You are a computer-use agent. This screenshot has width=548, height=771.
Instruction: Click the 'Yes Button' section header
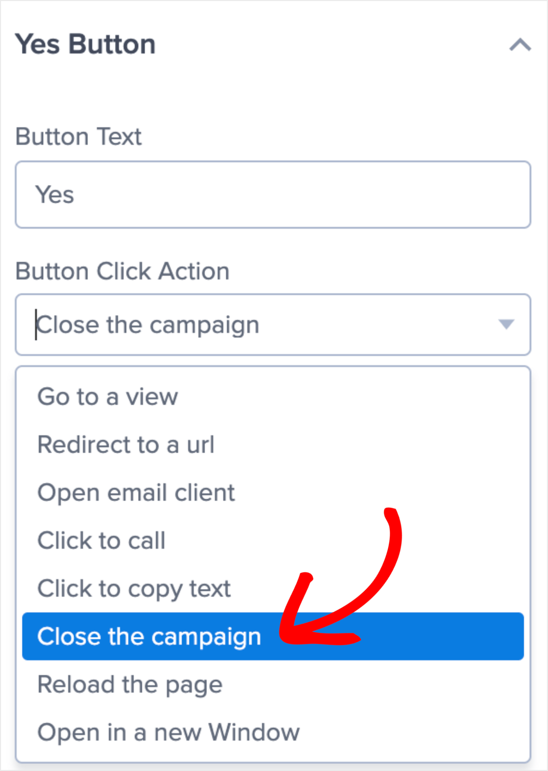(x=86, y=44)
